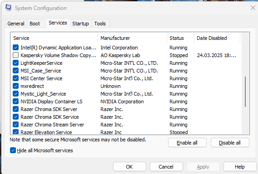The height and width of the screenshot is (174, 258).
Task: Uncheck Intel(R) Dynamic Application Loader service
Action: click(x=15, y=48)
